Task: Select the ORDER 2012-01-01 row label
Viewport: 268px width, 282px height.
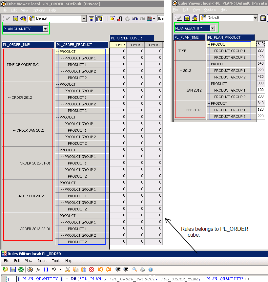Action: pyautogui.click(x=35, y=163)
